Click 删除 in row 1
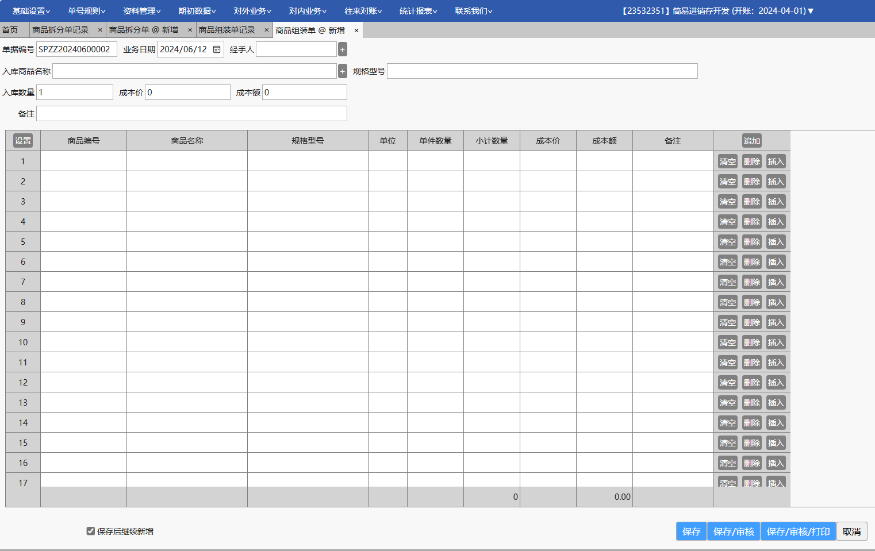This screenshot has width=875, height=551. [751, 161]
